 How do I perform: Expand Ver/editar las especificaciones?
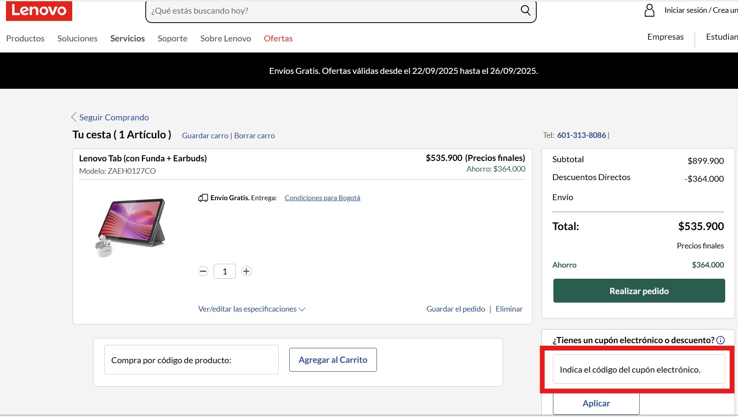point(251,309)
